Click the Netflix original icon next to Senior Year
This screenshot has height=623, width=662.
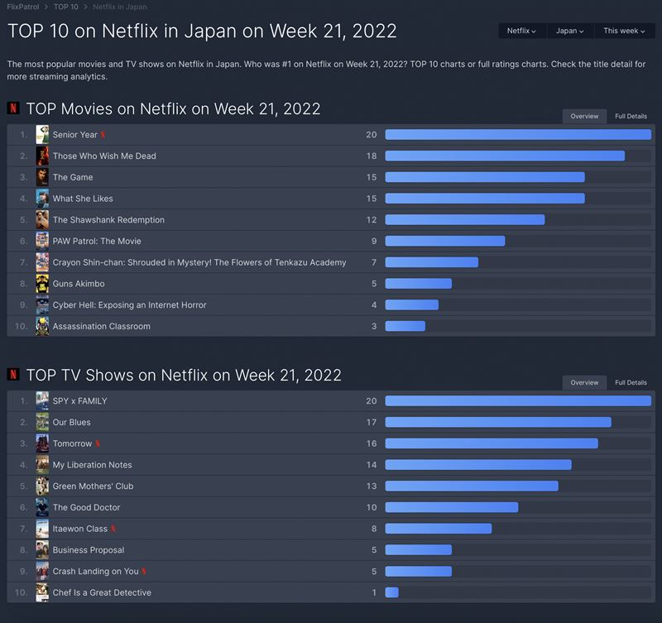click(103, 135)
